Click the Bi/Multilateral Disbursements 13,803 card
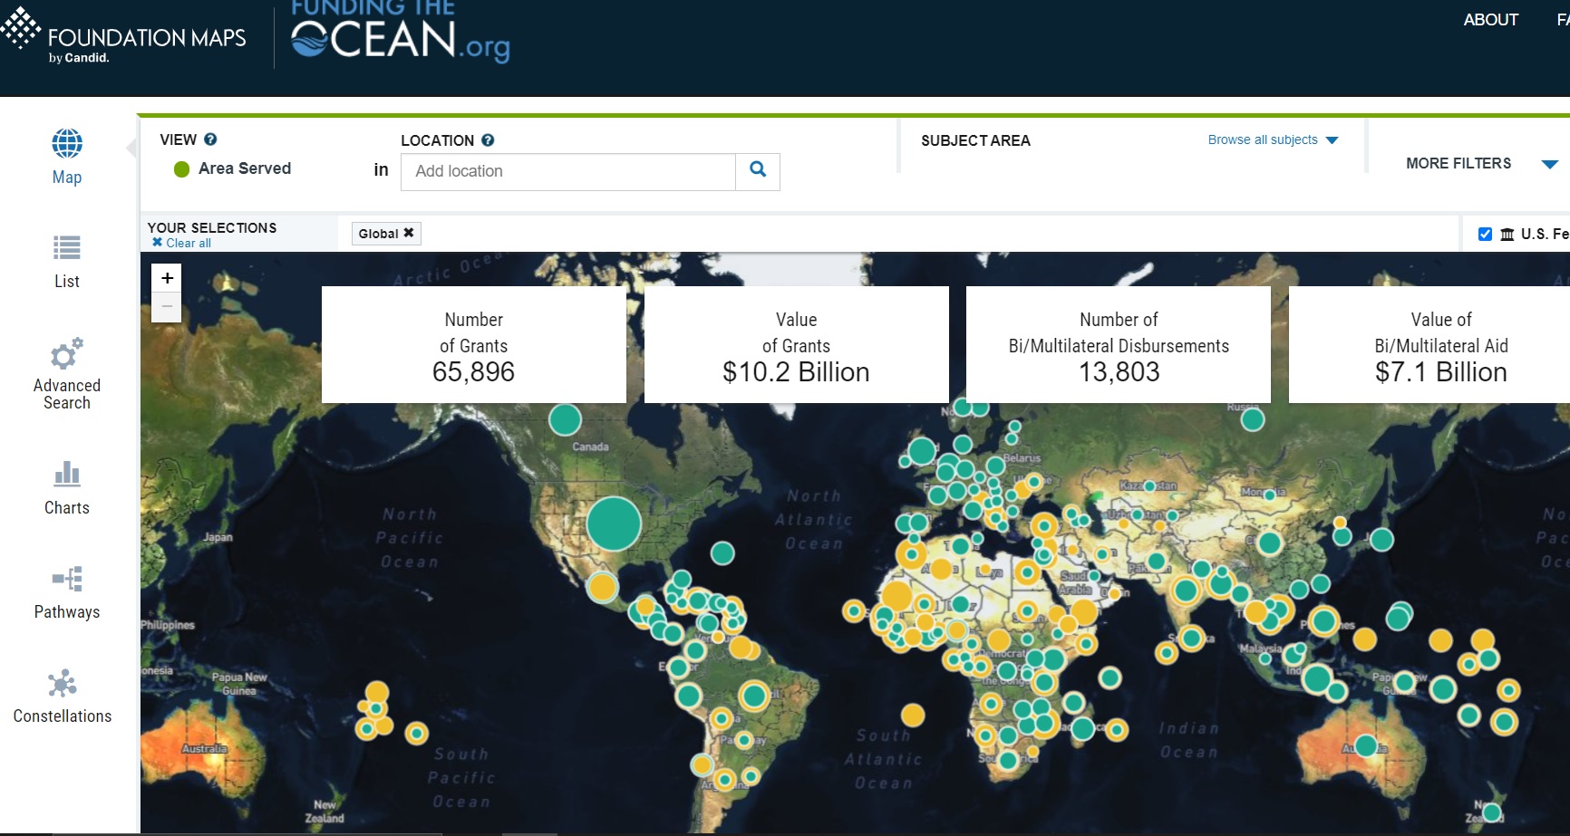This screenshot has width=1570, height=836. (x=1119, y=344)
